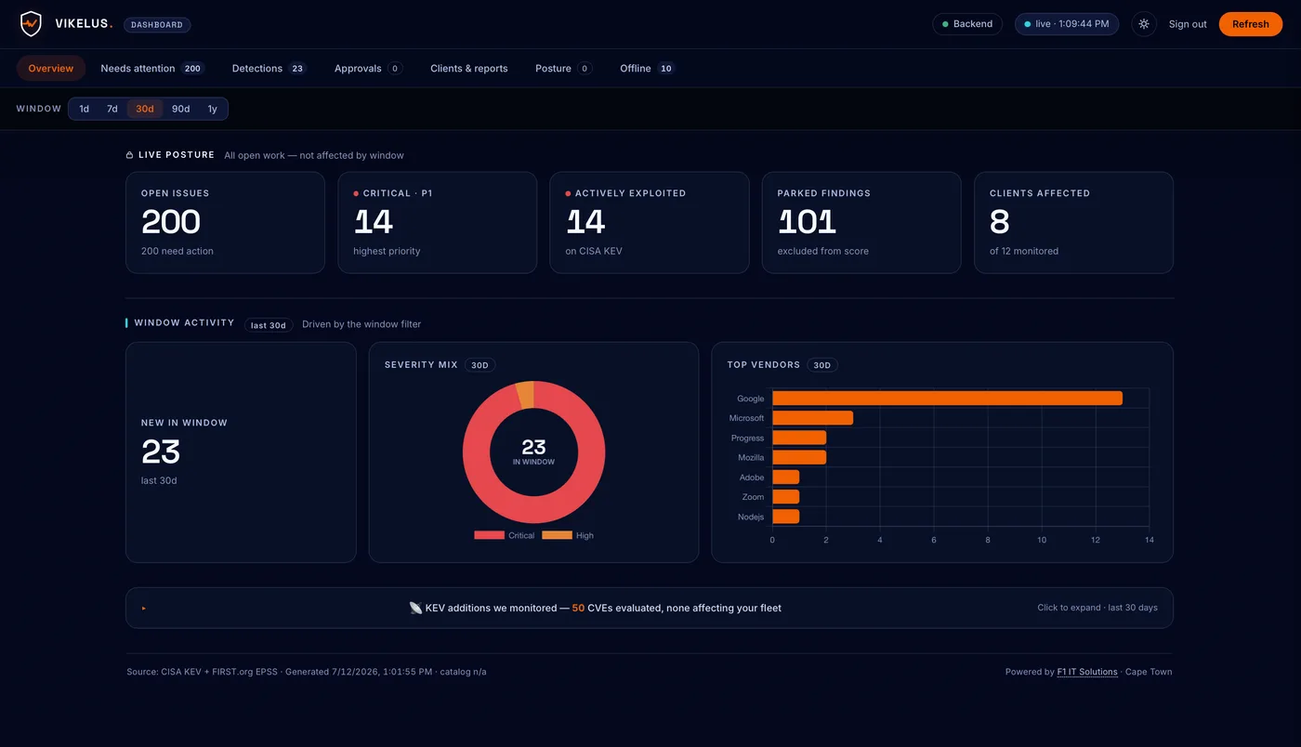This screenshot has height=747, width=1301.
Task: Click the Microsoft vendor bar
Action: (x=812, y=418)
